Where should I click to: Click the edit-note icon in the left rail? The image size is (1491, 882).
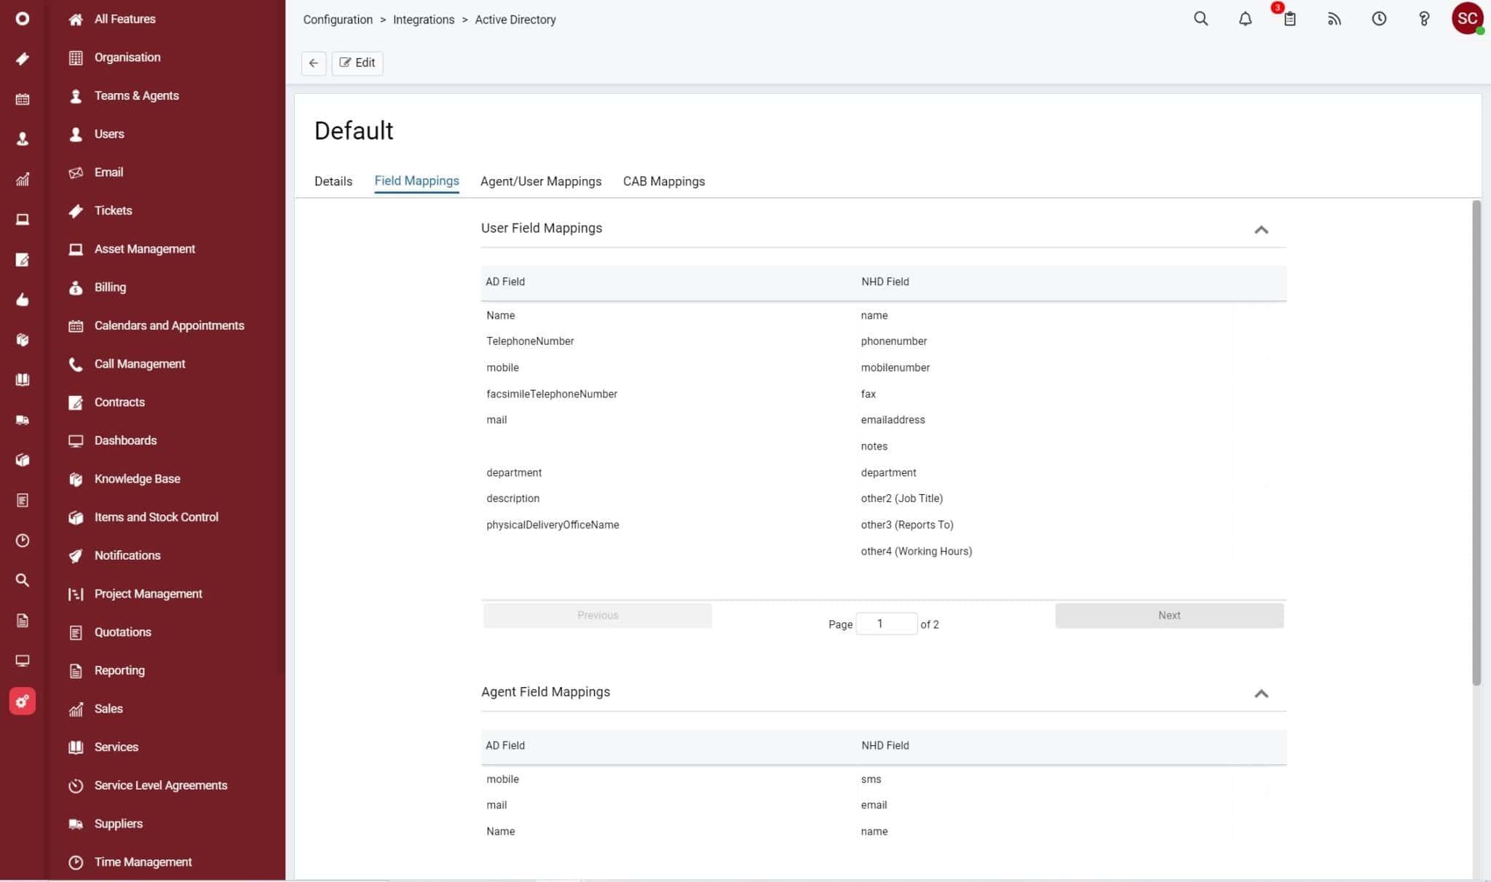(x=23, y=260)
